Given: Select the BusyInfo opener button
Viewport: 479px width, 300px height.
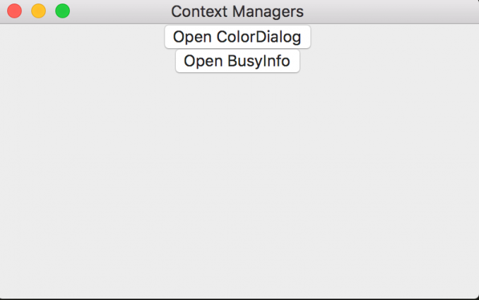Looking at the screenshot, I should tap(237, 61).
